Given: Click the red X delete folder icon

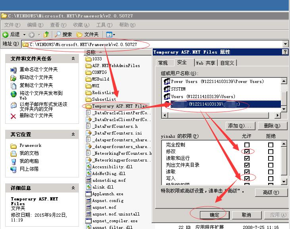Looking at the screenshot, I should coord(13,116).
